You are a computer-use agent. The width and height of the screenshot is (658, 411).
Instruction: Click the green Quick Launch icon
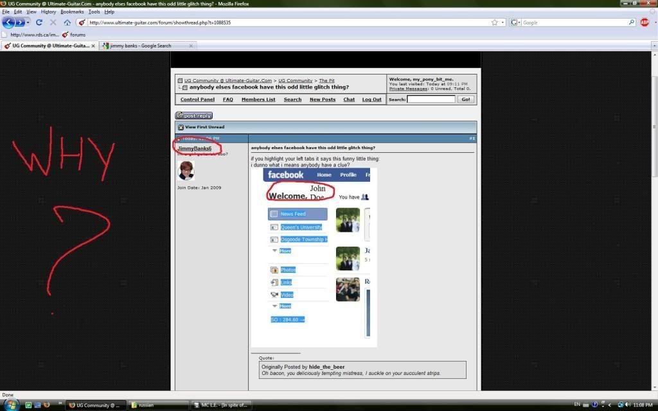(x=28, y=405)
